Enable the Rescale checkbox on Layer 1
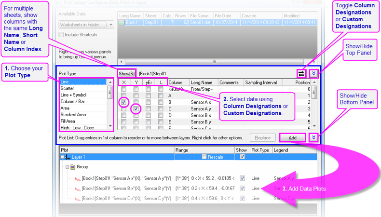Viewport: 381px width, 217px height. [x=204, y=157]
